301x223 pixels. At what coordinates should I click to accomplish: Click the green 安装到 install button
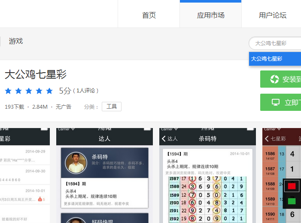point(281,79)
